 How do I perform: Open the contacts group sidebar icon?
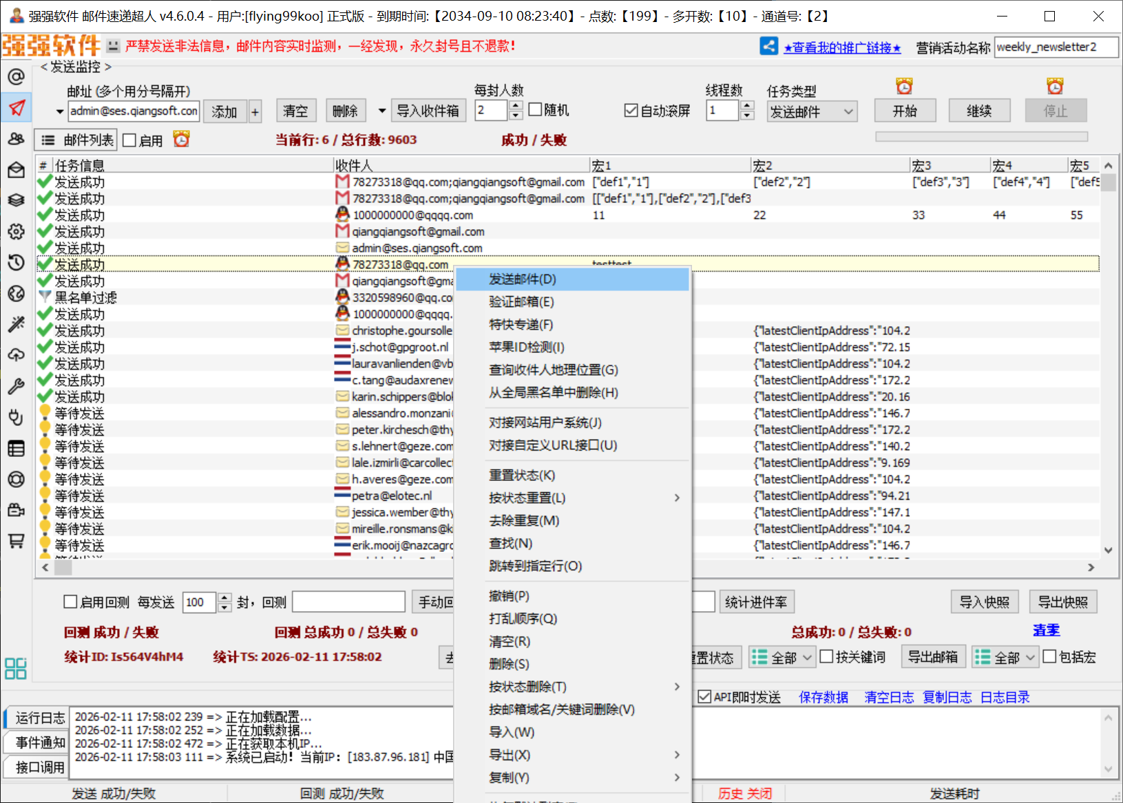(16, 138)
